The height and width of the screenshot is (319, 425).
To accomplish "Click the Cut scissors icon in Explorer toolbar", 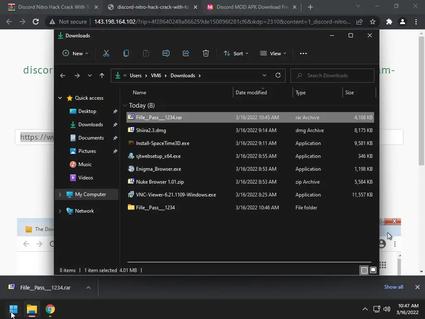I will coord(106,54).
